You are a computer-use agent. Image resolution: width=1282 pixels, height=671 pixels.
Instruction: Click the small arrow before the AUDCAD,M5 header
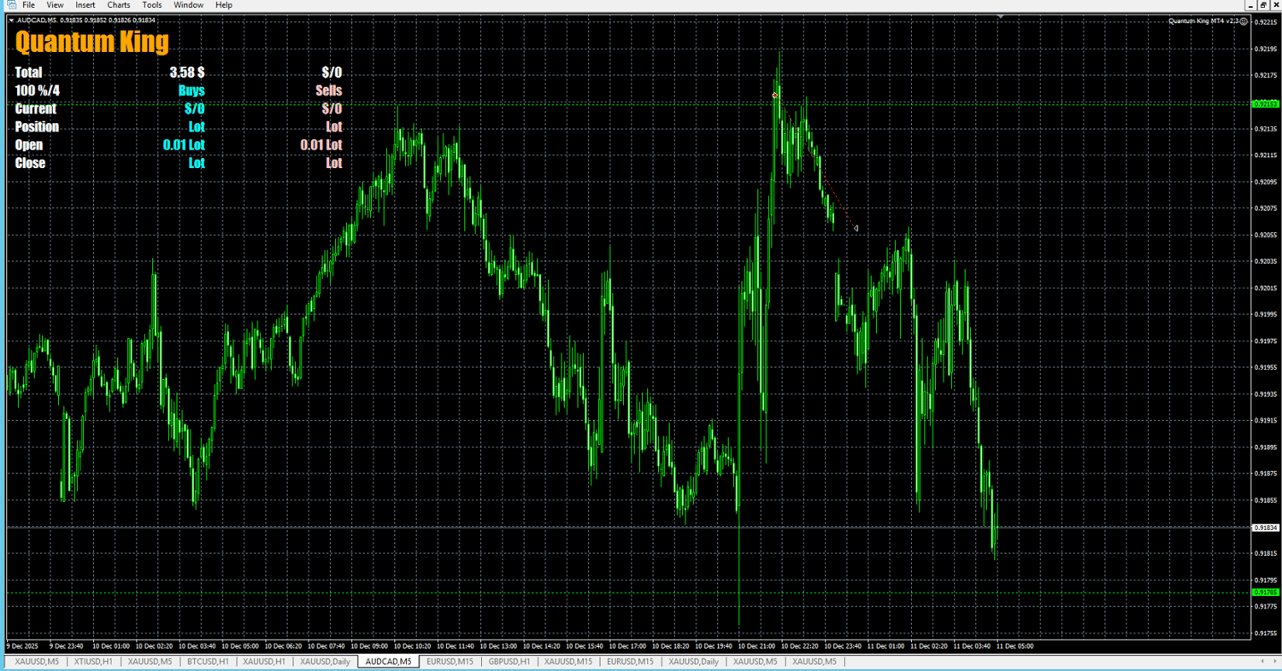(x=10, y=20)
